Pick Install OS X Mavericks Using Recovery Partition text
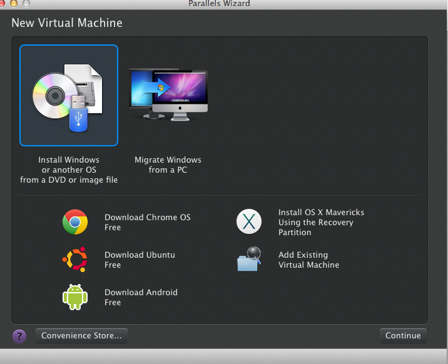This screenshot has height=364, width=448. pos(321,222)
